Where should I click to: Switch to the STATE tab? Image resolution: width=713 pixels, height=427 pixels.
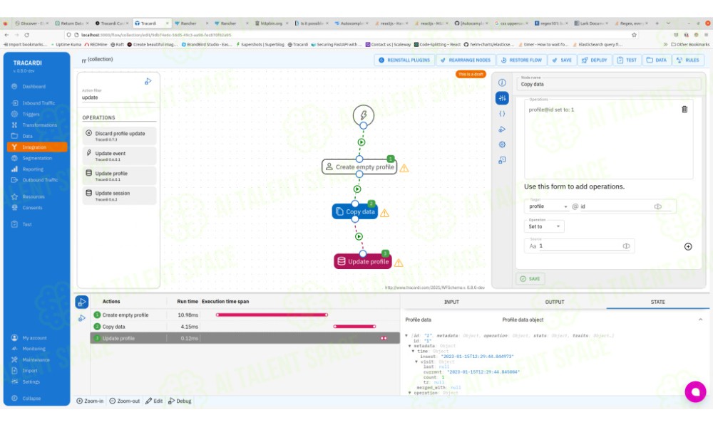[x=657, y=302]
